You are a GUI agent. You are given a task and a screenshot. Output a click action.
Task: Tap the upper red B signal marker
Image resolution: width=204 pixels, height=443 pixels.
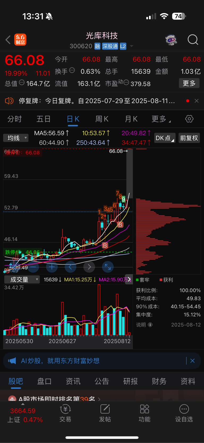tap(120, 225)
